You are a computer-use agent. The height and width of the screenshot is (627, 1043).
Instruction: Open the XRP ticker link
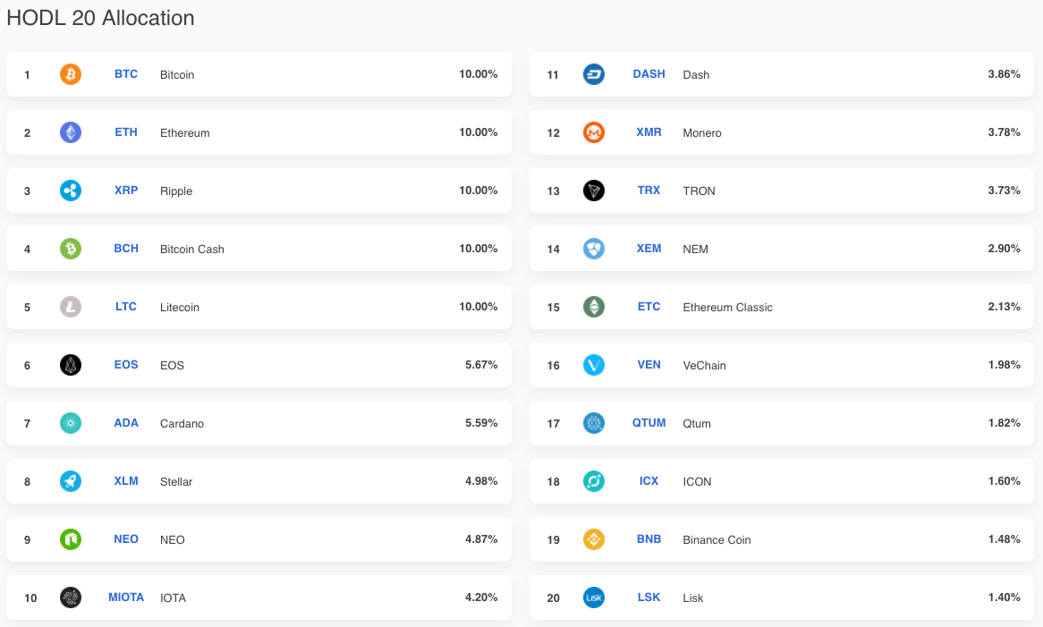pos(126,191)
